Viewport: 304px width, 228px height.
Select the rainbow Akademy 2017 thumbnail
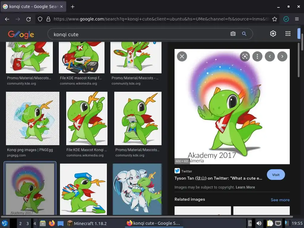click(x=30, y=189)
